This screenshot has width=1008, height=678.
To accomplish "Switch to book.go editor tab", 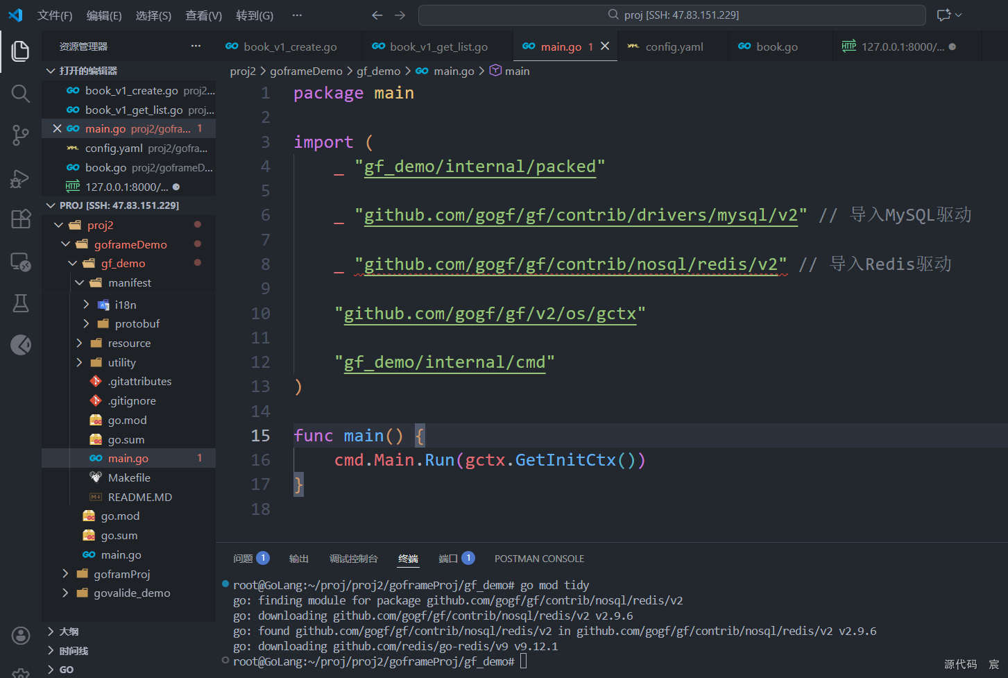I will [776, 46].
